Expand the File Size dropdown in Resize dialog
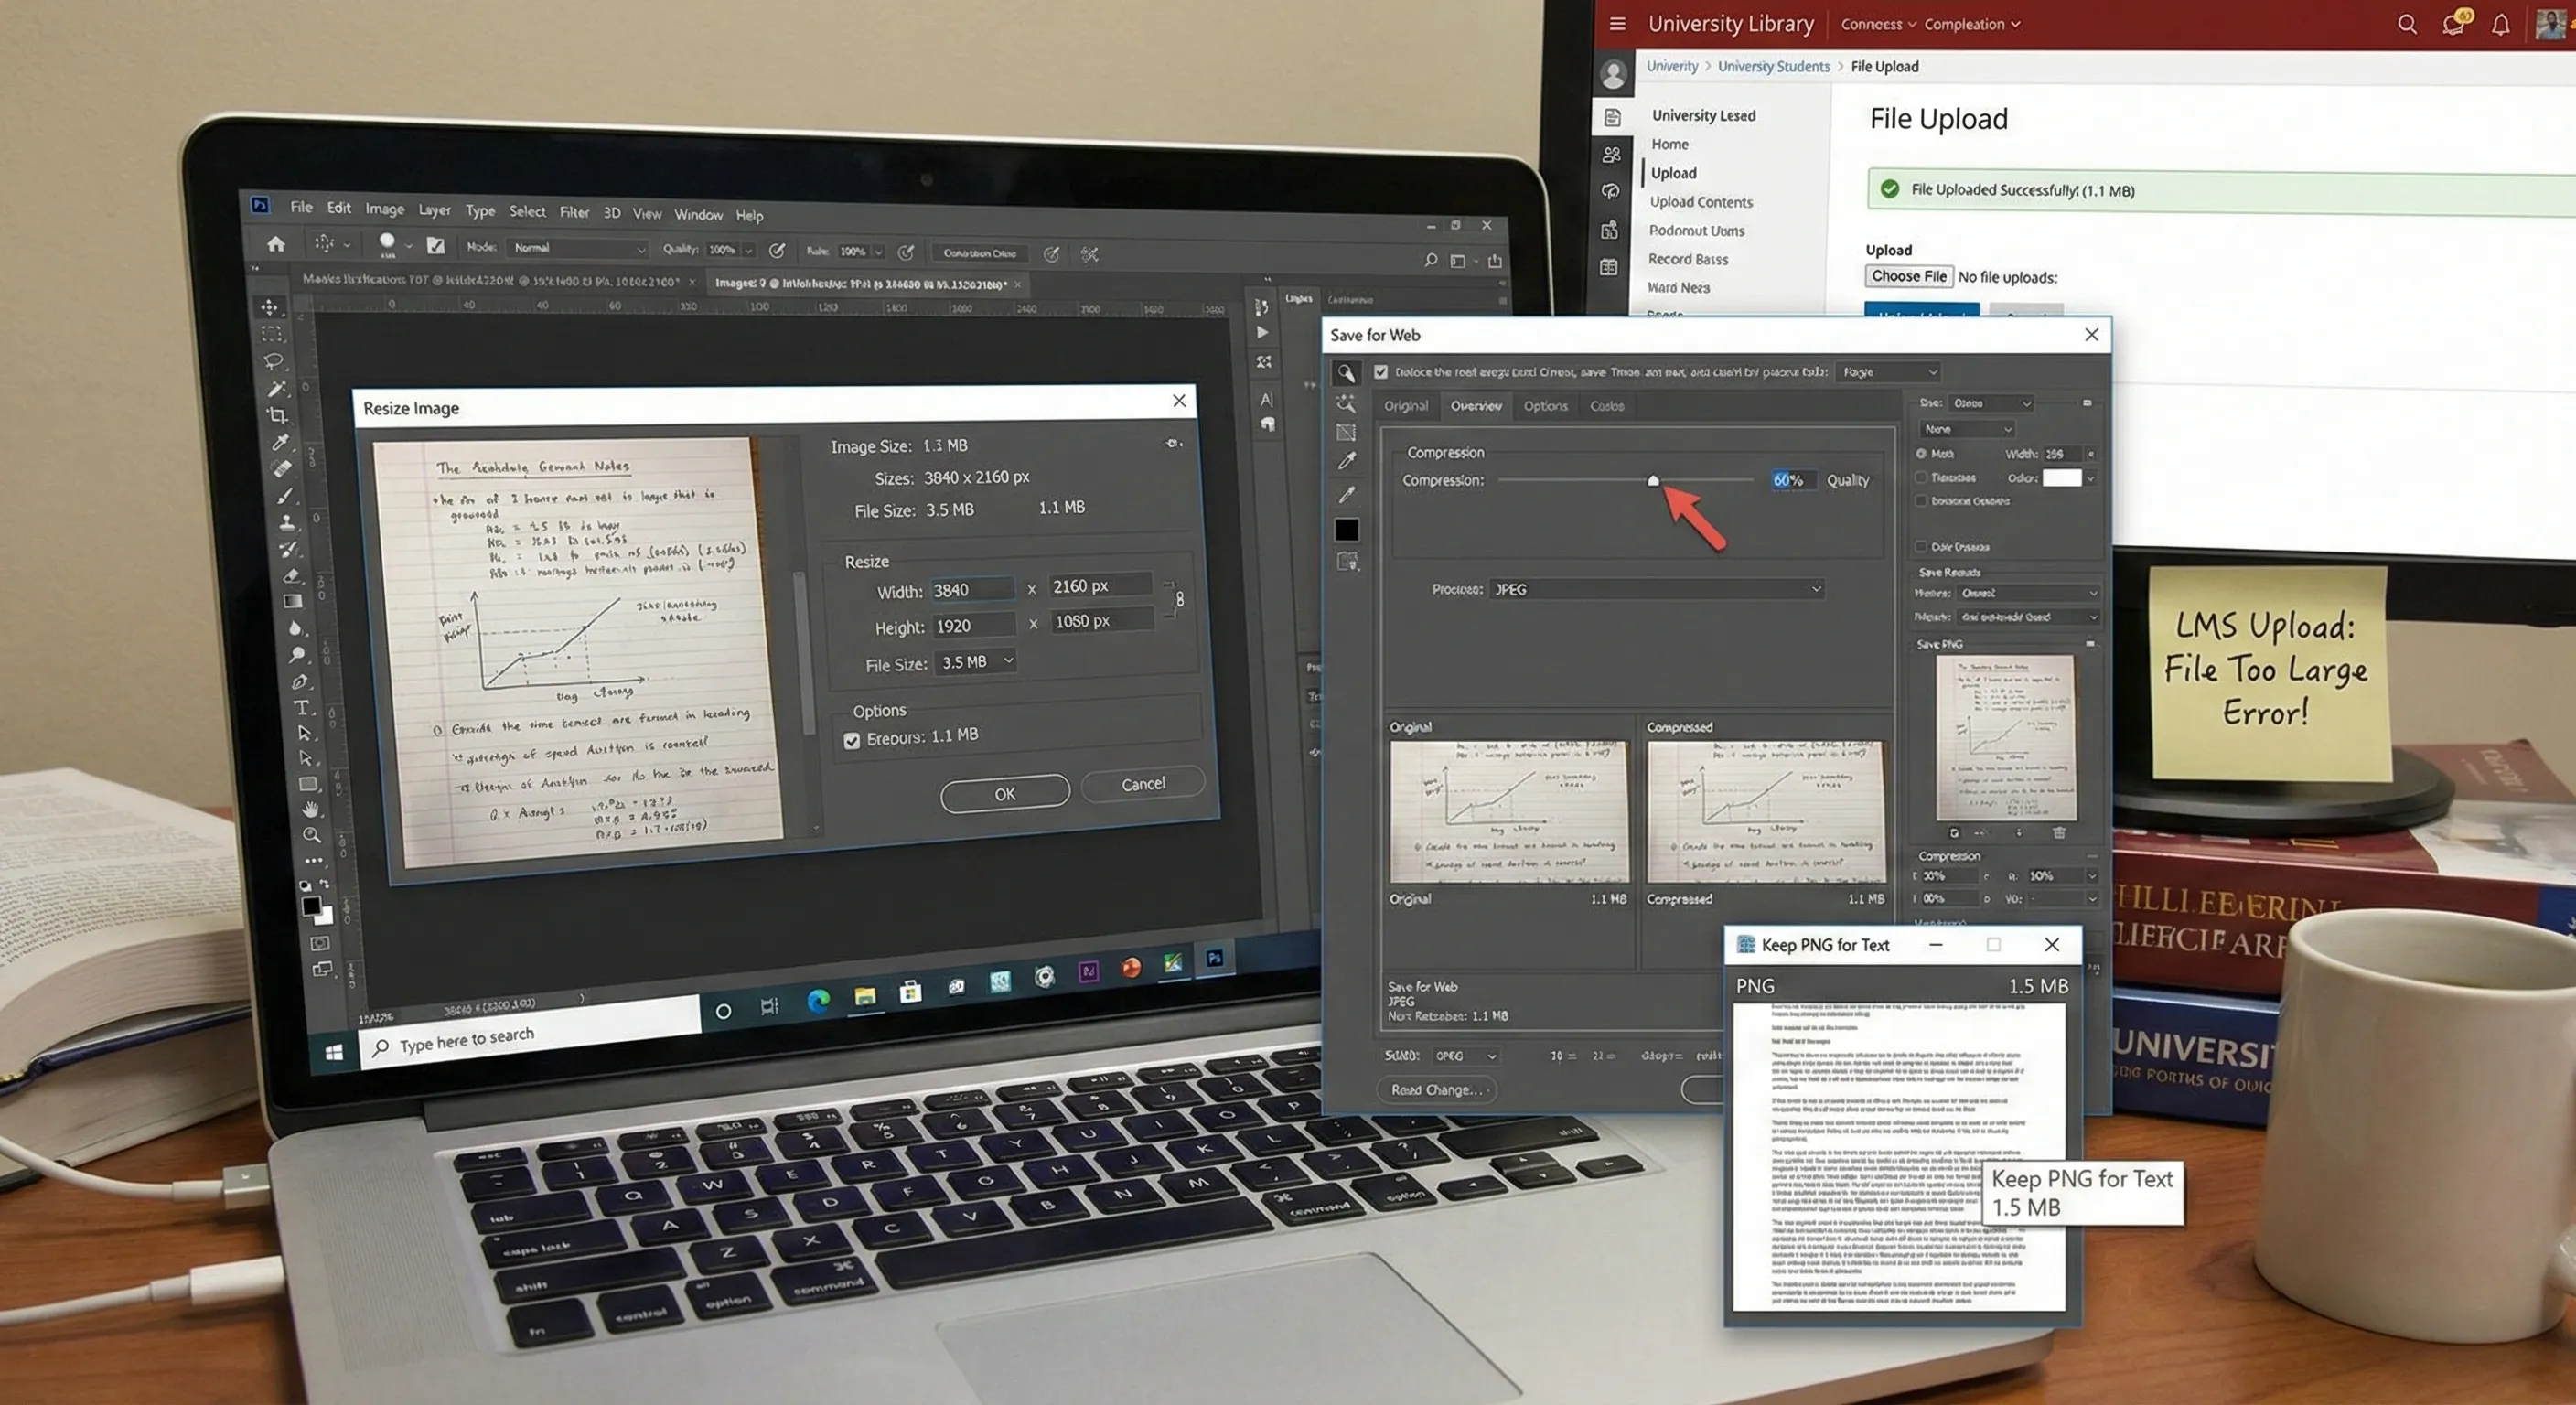 point(1008,661)
